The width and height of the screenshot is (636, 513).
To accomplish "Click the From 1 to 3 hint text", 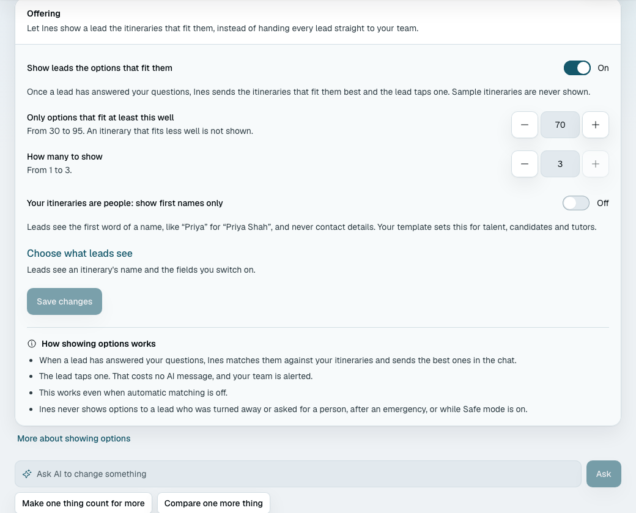I will [x=49, y=171].
